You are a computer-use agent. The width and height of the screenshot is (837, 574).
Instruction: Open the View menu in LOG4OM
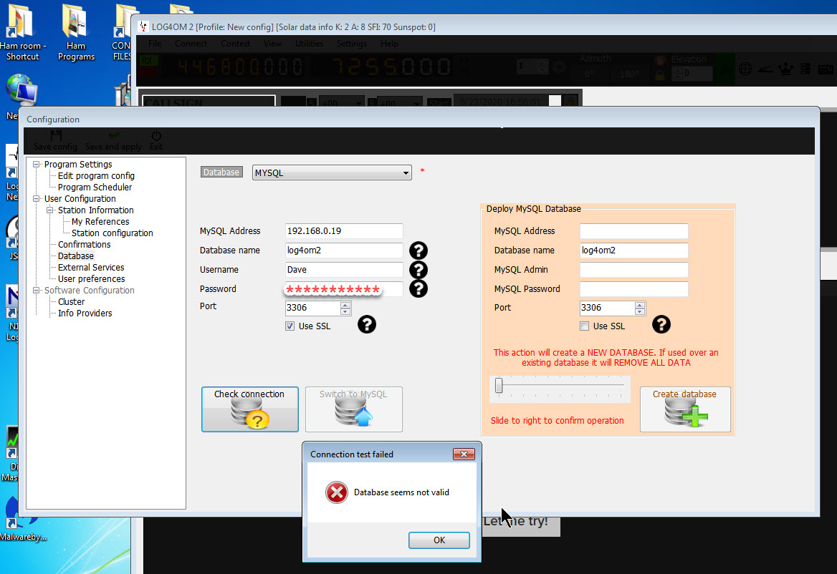(272, 44)
